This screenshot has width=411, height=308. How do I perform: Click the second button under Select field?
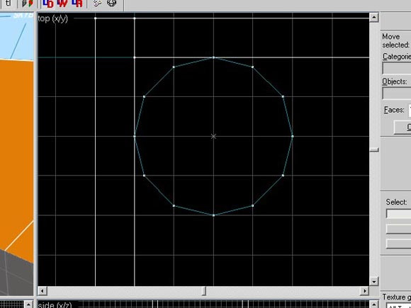(398, 244)
